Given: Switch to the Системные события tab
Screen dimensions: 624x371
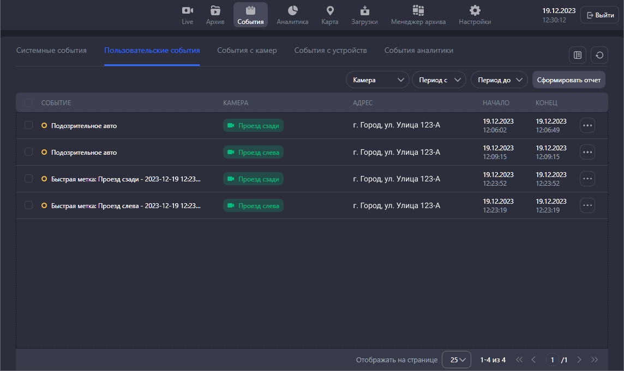Looking at the screenshot, I should (51, 51).
